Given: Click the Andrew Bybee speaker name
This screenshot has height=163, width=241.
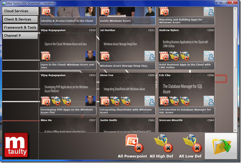Looking at the screenshot, I should point(169,30).
